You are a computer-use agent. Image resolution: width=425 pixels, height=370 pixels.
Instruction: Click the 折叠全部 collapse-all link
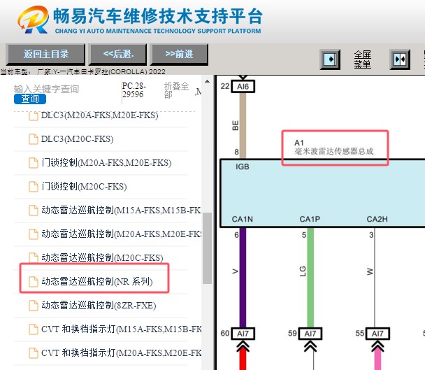176,90
